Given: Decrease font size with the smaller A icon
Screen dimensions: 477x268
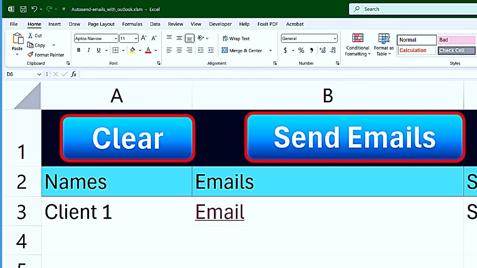Looking at the screenshot, I should [x=154, y=38].
